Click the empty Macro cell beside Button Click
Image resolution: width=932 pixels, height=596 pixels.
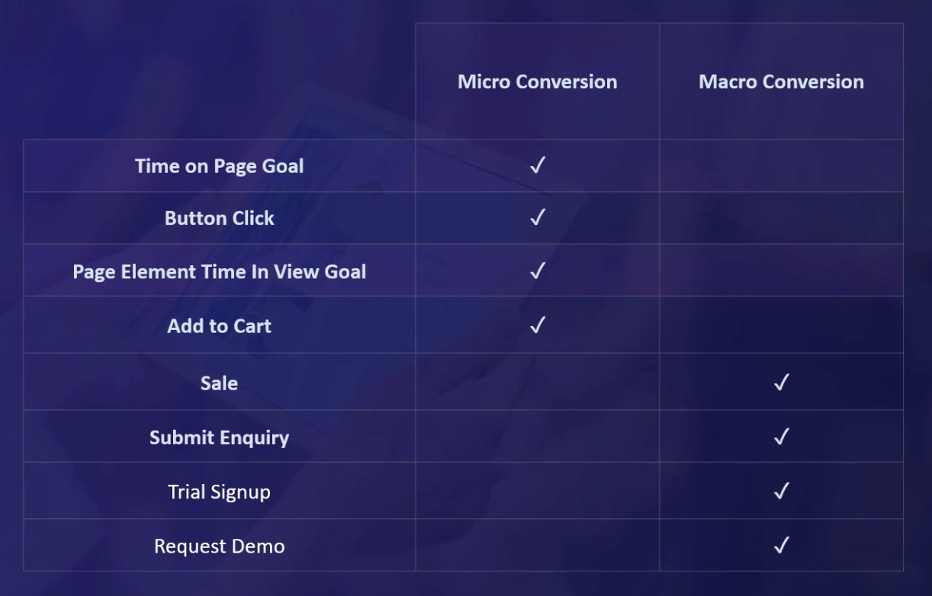(781, 218)
